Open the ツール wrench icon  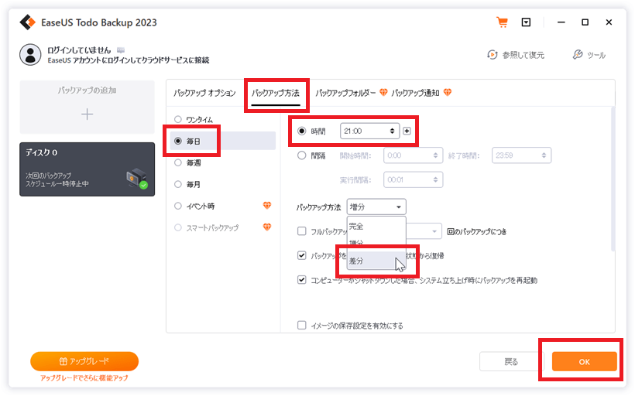pos(578,55)
